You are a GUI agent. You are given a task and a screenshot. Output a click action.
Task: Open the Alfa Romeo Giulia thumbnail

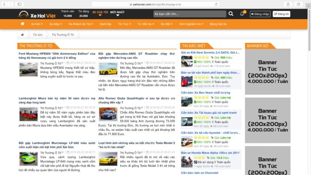click(108, 114)
